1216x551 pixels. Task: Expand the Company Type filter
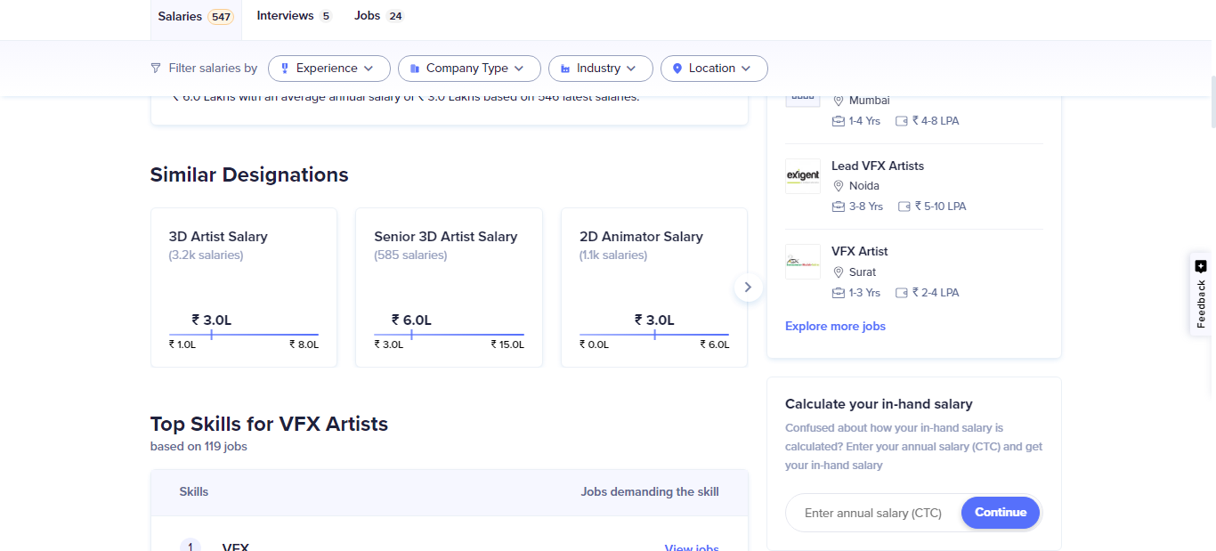(x=468, y=69)
